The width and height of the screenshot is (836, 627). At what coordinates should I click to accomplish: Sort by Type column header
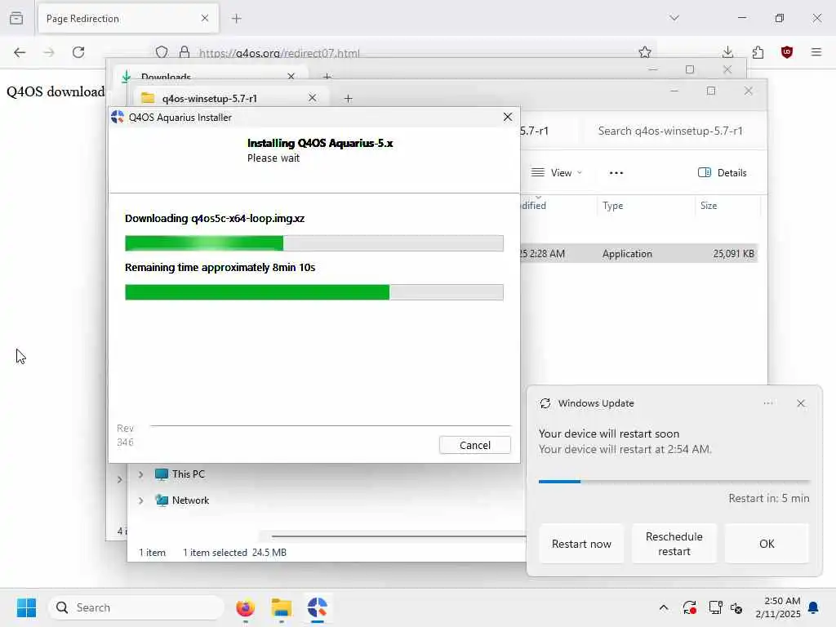click(612, 206)
